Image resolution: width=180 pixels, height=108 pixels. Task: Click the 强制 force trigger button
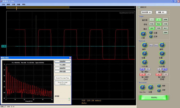(165, 33)
